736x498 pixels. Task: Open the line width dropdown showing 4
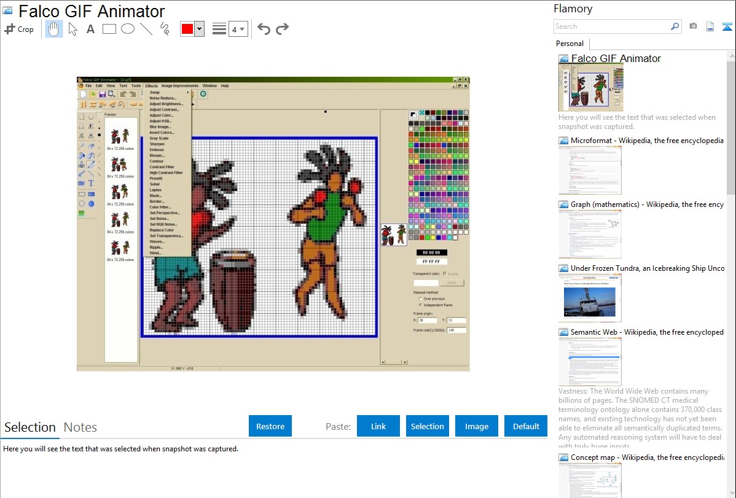[238, 29]
